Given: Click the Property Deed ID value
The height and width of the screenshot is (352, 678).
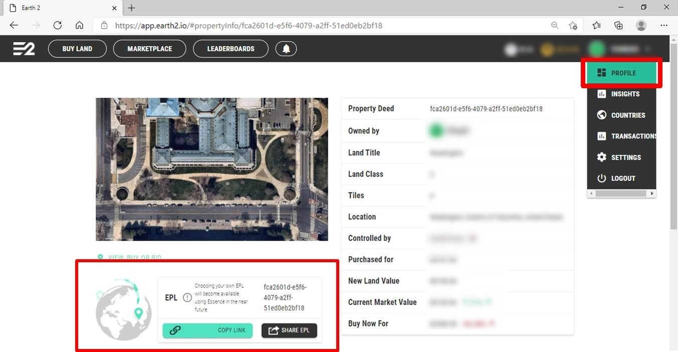Looking at the screenshot, I should click(x=486, y=109).
